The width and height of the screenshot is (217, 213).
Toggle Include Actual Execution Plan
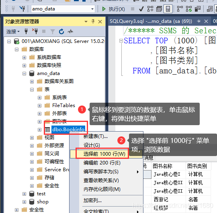180,9
